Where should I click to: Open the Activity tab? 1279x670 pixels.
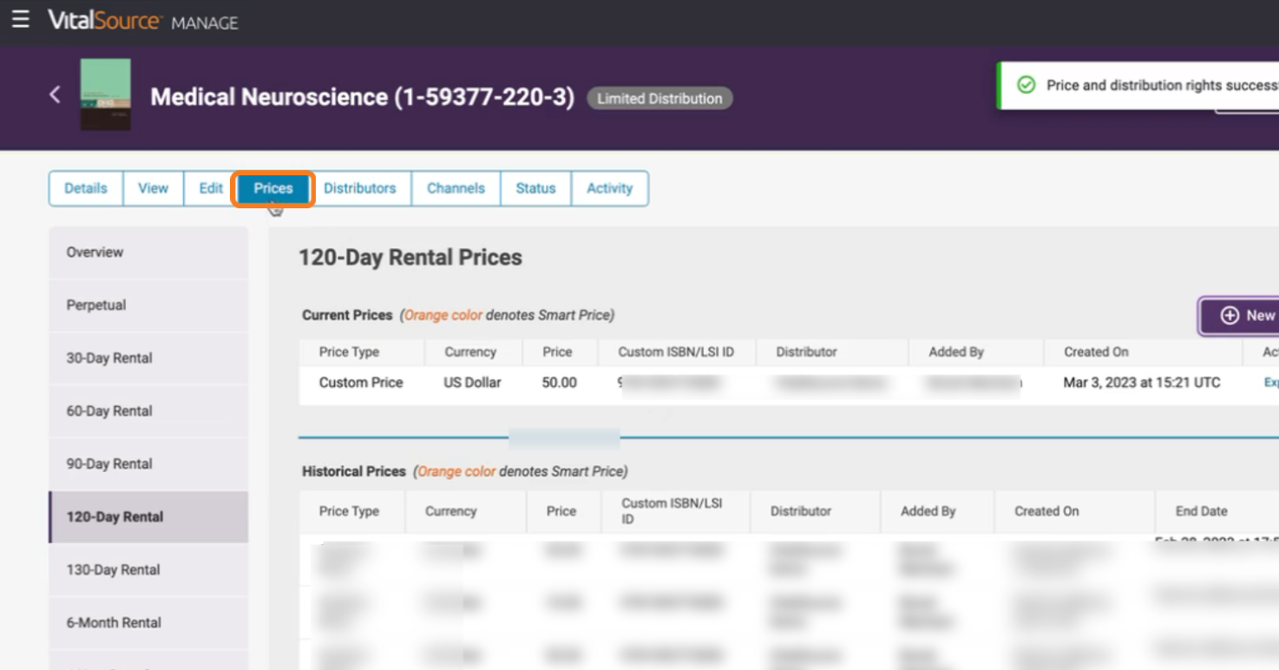609,188
